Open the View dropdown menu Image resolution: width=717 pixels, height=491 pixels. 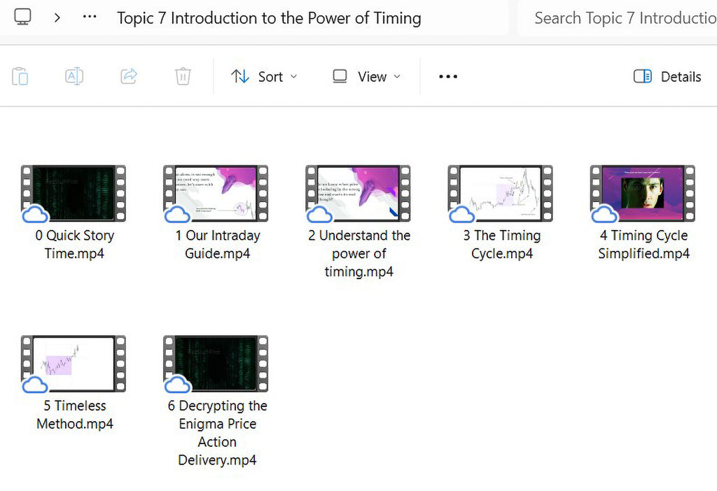pyautogui.click(x=367, y=77)
